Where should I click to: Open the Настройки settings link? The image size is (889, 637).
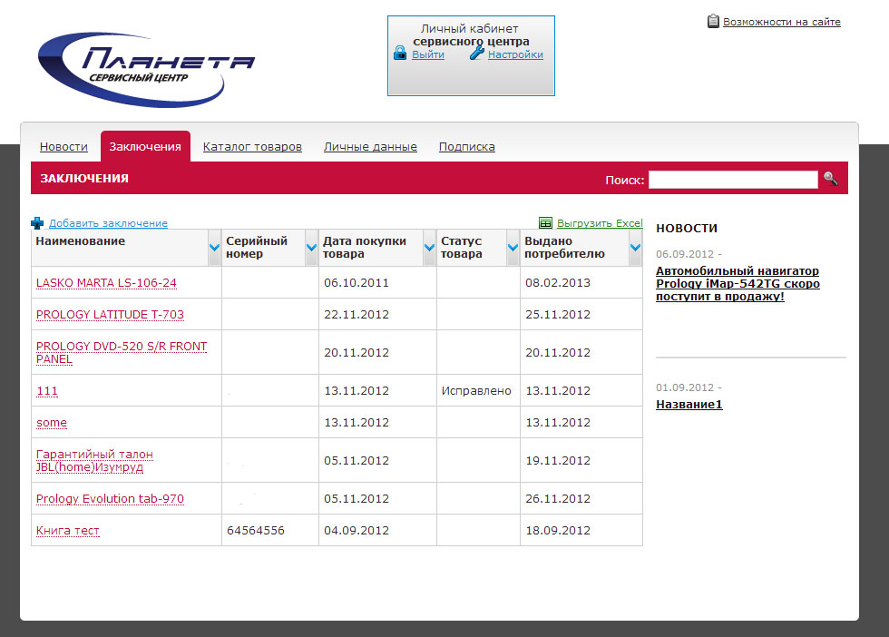coord(515,54)
